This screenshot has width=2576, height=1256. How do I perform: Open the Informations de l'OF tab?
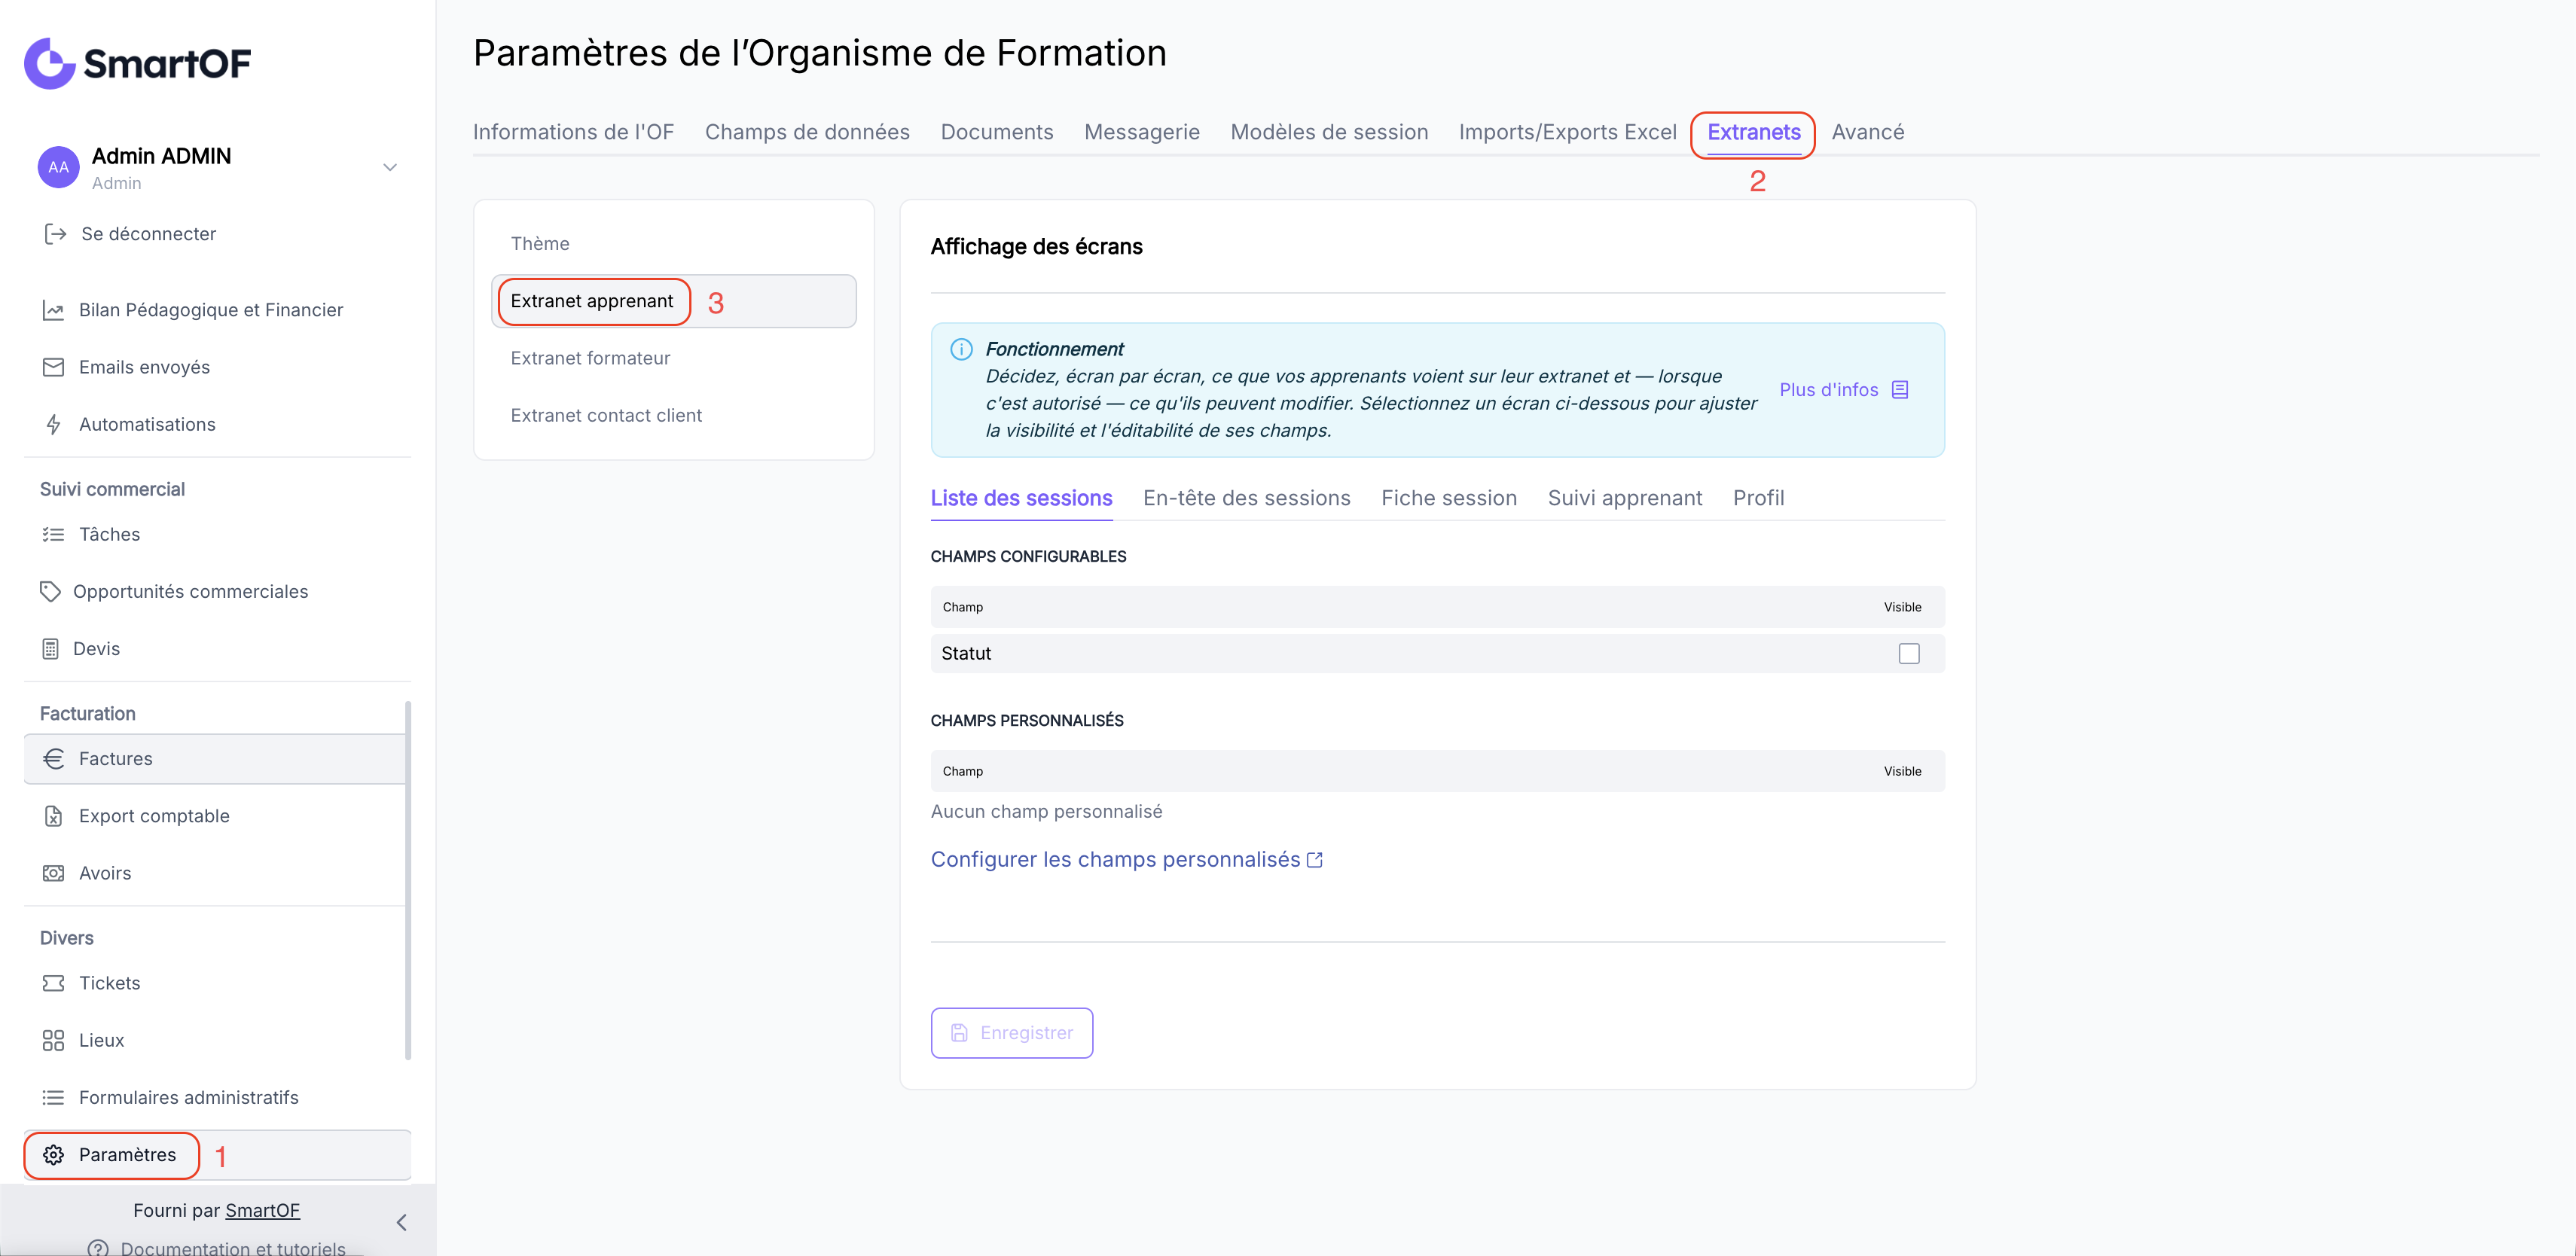tap(573, 132)
